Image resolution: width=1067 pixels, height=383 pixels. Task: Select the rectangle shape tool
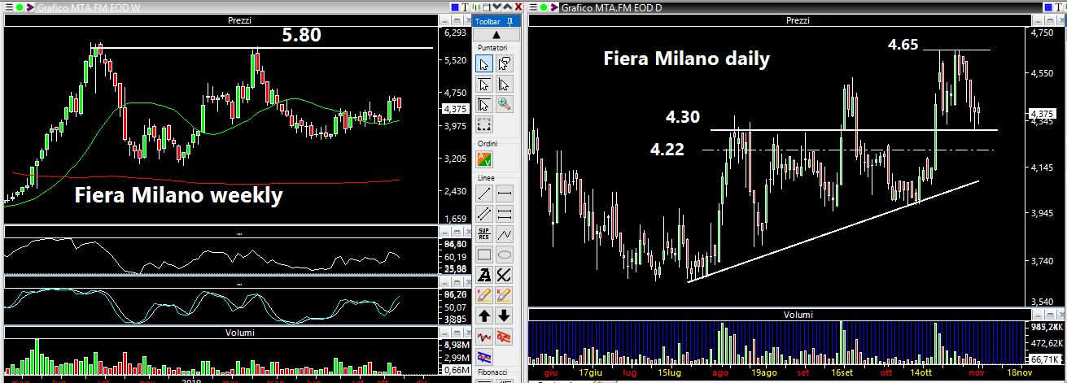483,254
